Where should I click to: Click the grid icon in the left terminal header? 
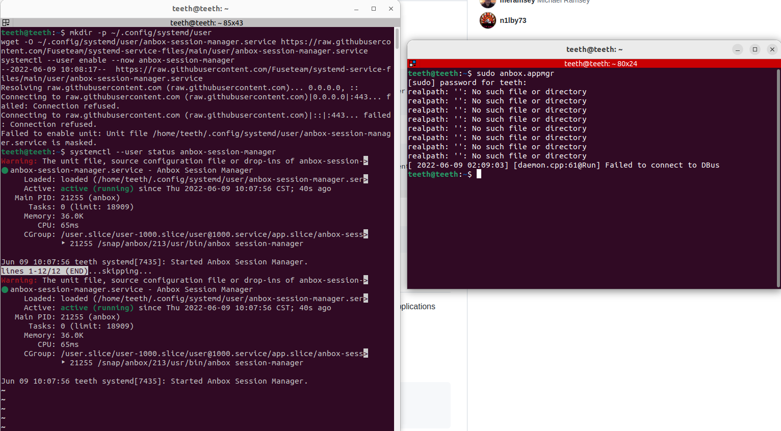(6, 22)
